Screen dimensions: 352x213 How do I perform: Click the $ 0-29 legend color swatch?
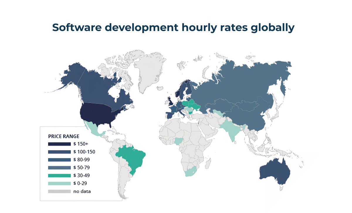(x=60, y=183)
